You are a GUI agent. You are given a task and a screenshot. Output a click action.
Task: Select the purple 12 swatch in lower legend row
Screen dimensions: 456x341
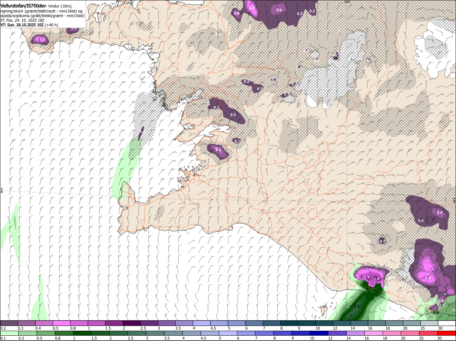click(337, 333)
